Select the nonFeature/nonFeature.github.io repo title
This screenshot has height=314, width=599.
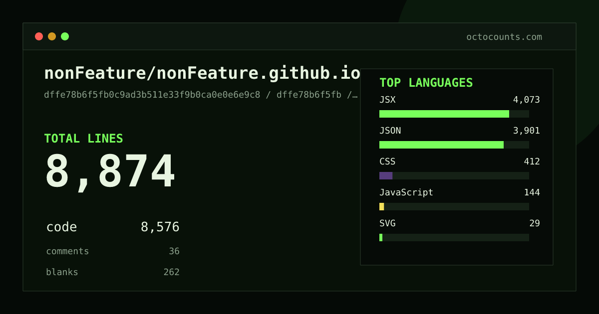click(202, 73)
